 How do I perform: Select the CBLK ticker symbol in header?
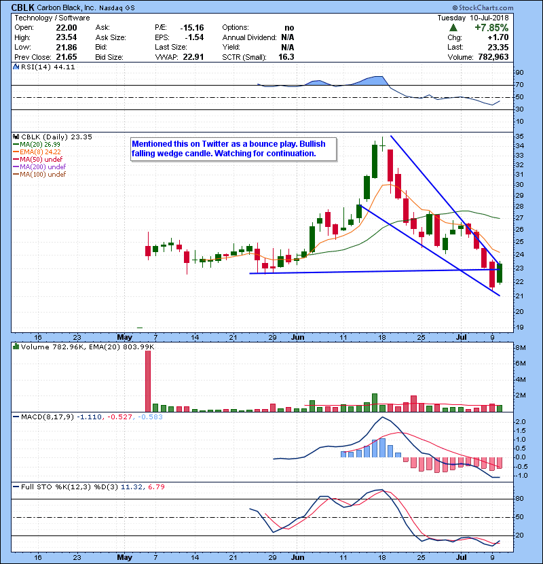click(x=22, y=7)
